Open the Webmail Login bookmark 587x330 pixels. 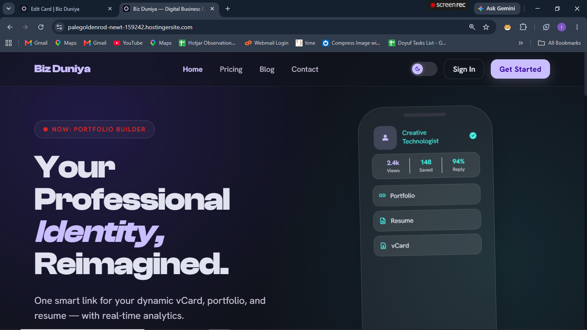(266, 43)
